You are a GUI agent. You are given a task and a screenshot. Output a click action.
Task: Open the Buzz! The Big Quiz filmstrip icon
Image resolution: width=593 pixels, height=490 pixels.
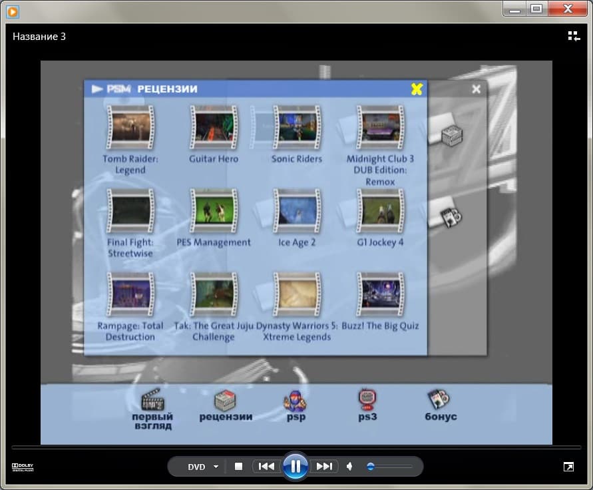pyautogui.click(x=380, y=294)
